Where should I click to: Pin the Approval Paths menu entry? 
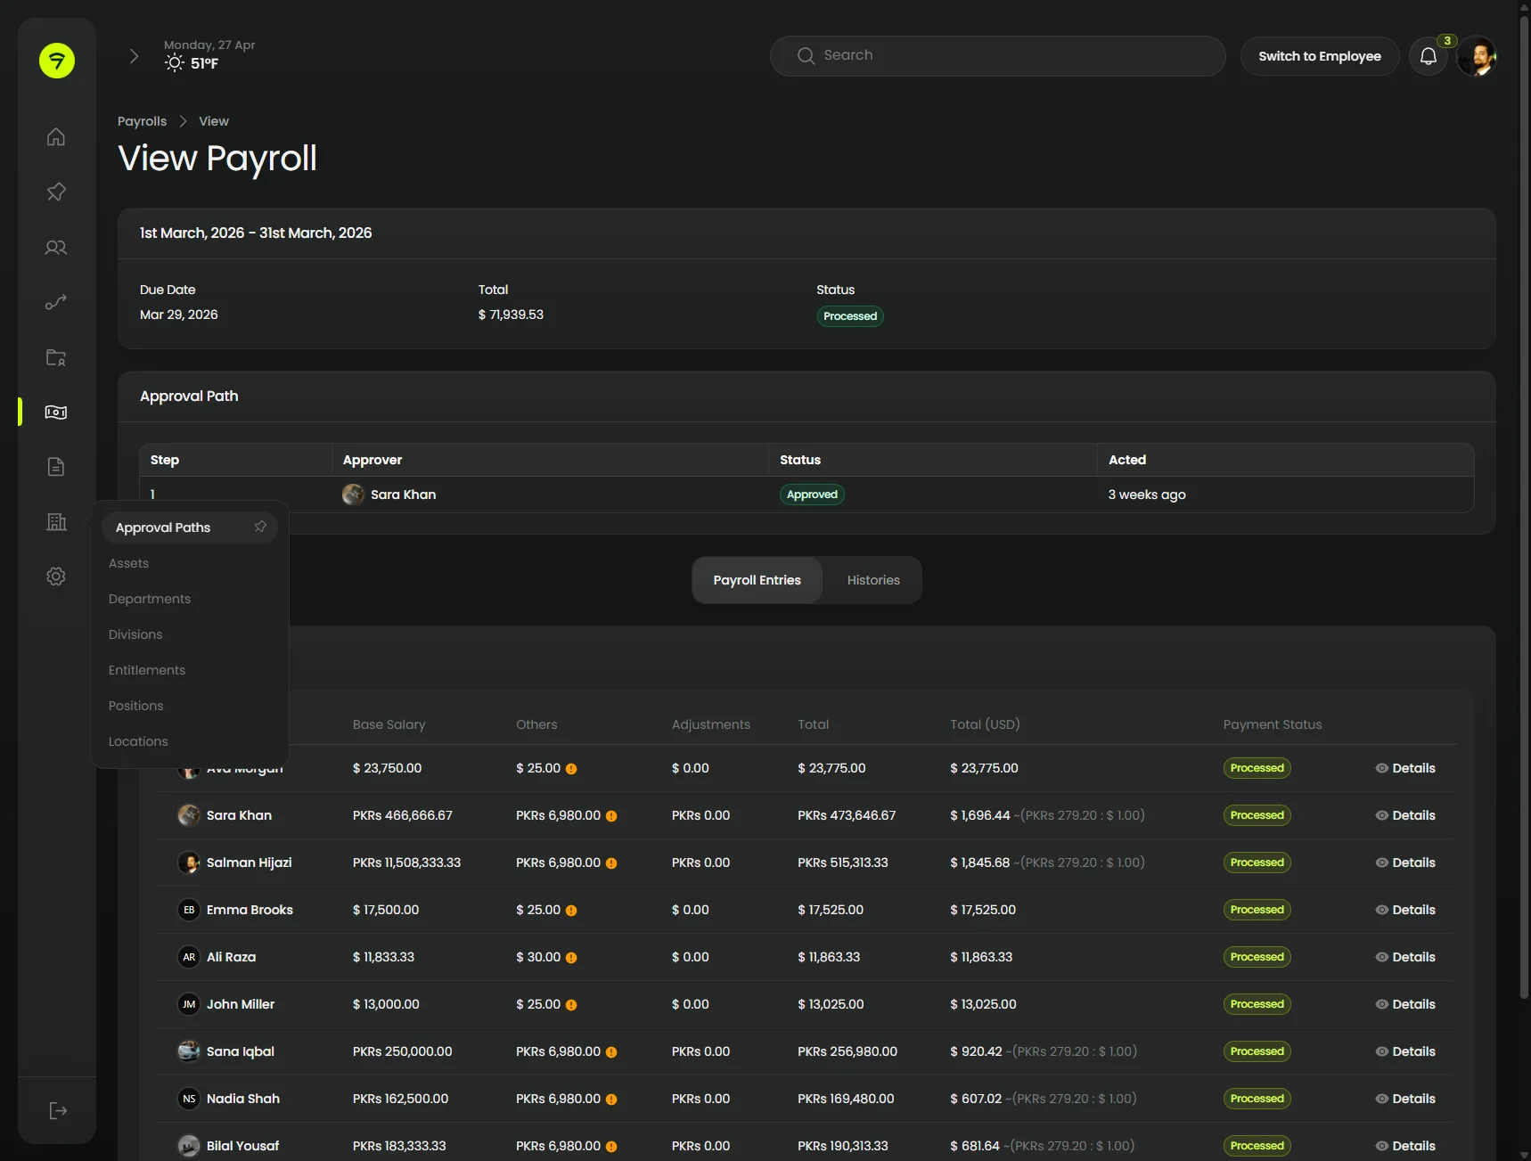click(x=260, y=527)
